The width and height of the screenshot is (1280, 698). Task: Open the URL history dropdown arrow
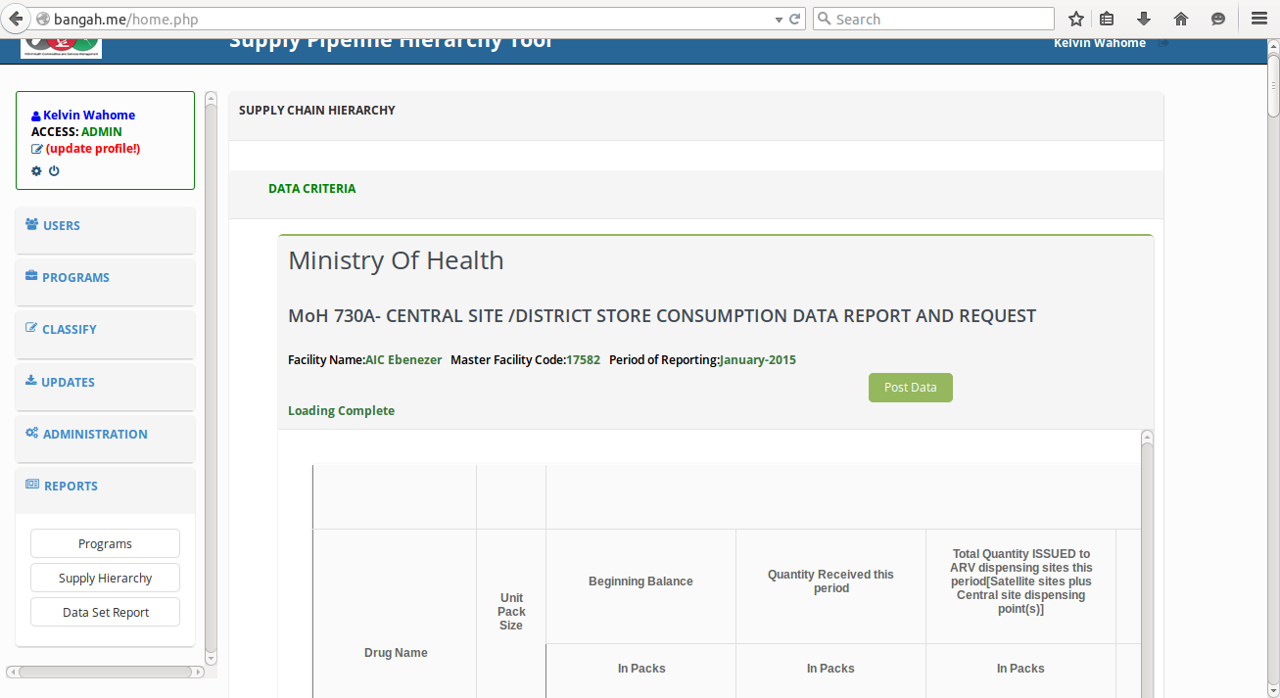coord(779,20)
